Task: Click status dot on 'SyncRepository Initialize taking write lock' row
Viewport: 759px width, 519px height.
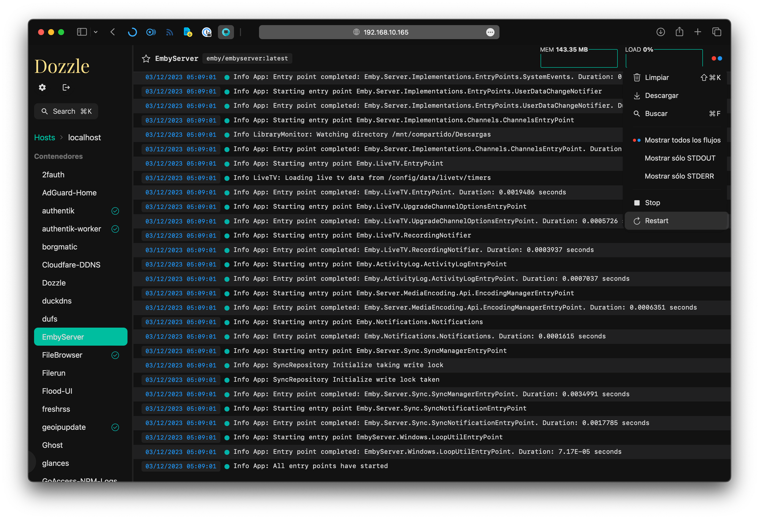Action: click(227, 365)
